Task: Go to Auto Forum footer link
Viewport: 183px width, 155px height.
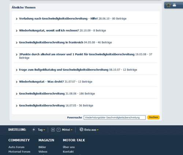Action: coord(16,147)
